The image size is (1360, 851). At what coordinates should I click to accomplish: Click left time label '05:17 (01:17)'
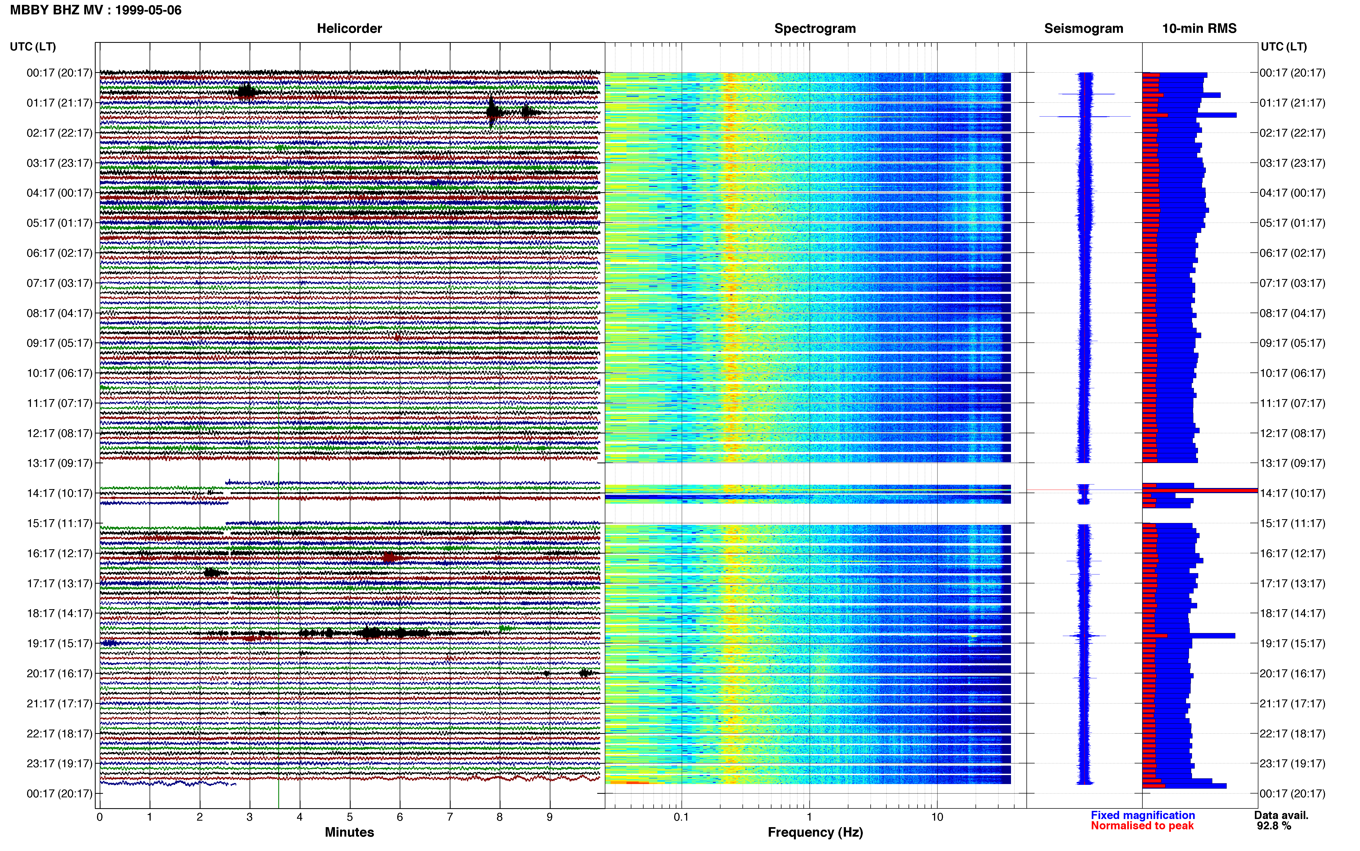pos(60,223)
